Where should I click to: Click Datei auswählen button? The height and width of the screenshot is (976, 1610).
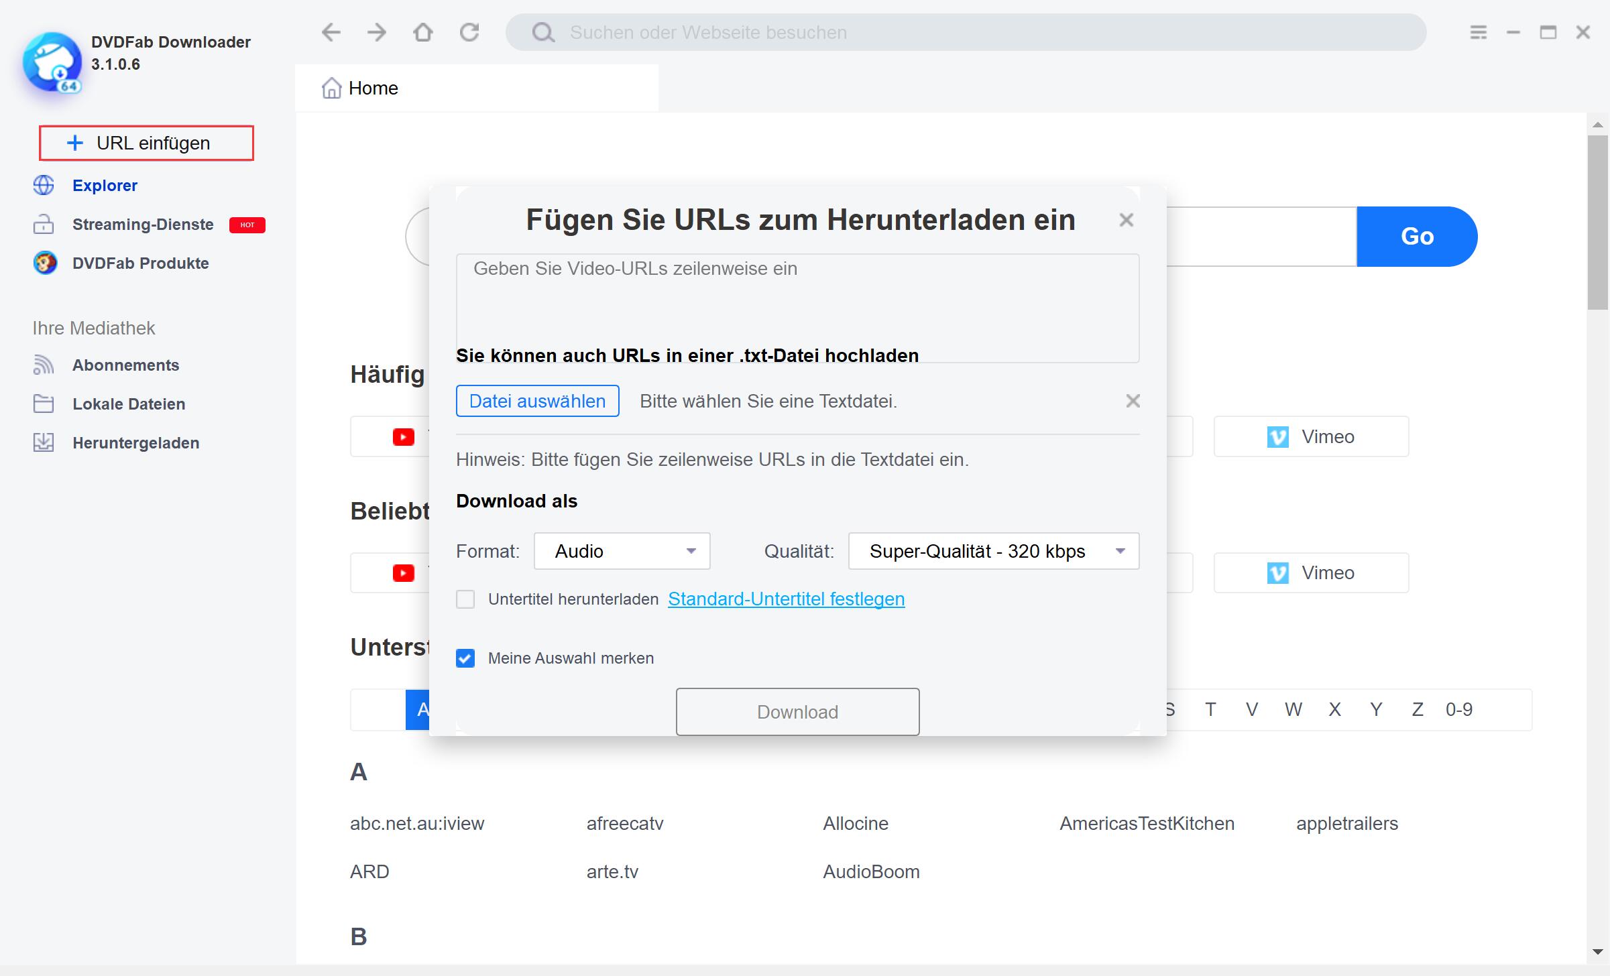point(537,401)
